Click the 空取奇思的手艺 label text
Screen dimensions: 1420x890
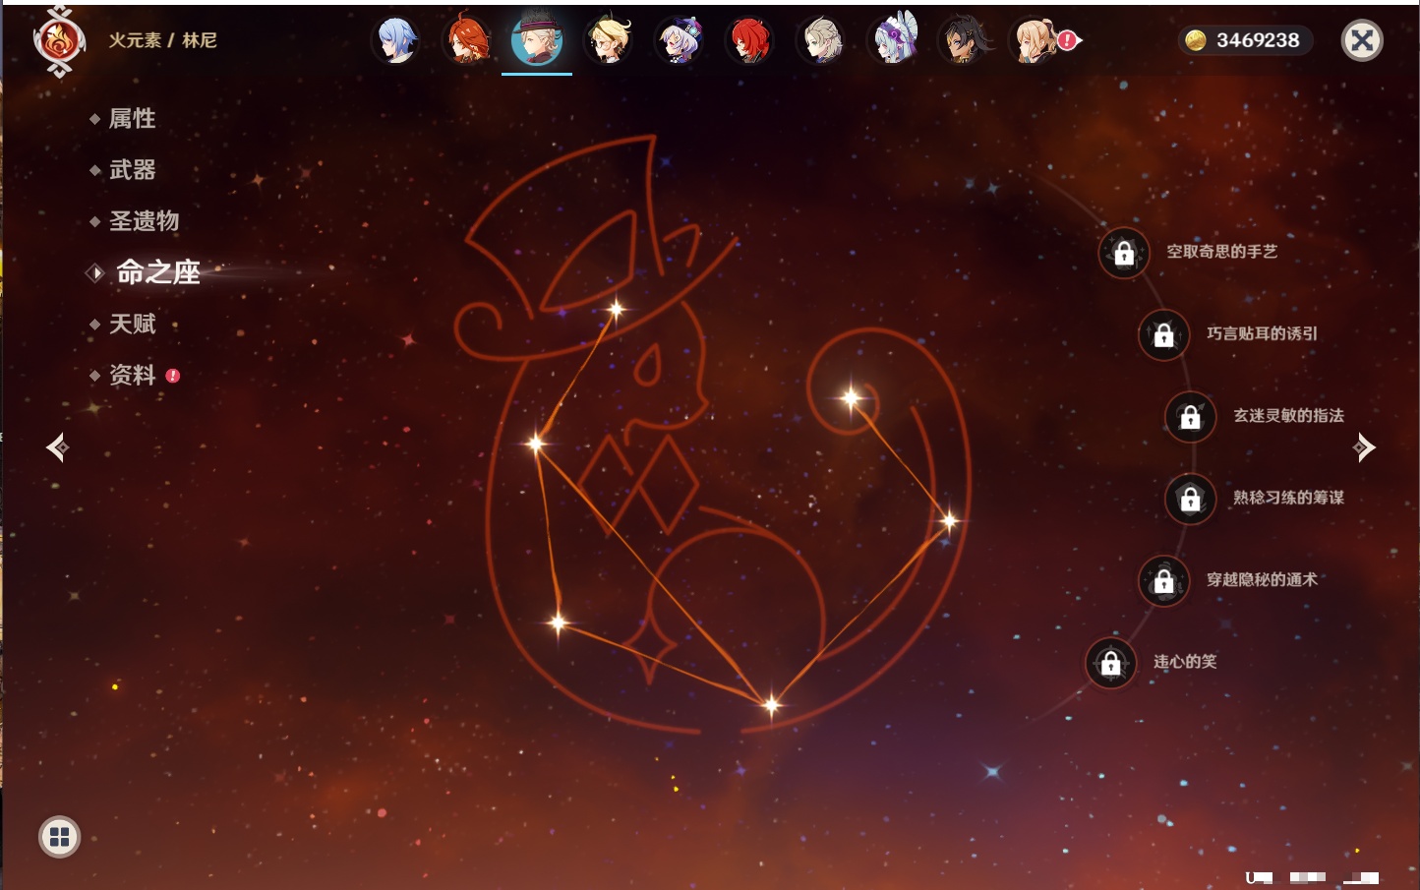(1222, 252)
